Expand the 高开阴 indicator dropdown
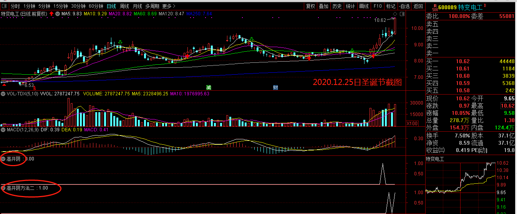Viewport: 517px width, 214px height. (3, 158)
